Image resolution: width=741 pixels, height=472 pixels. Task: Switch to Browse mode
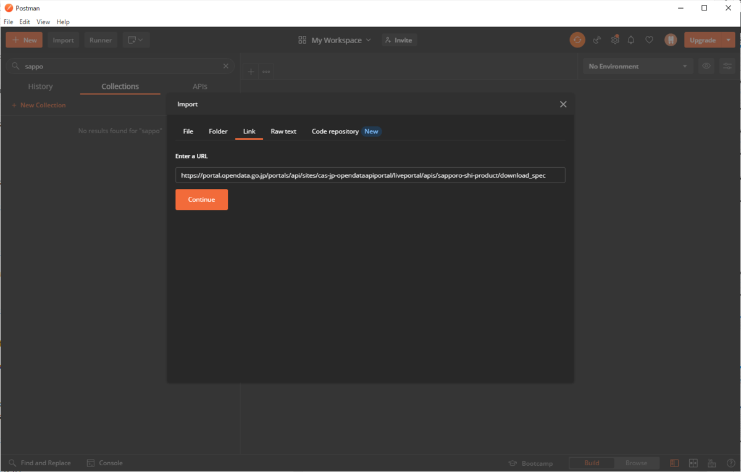tap(637, 463)
